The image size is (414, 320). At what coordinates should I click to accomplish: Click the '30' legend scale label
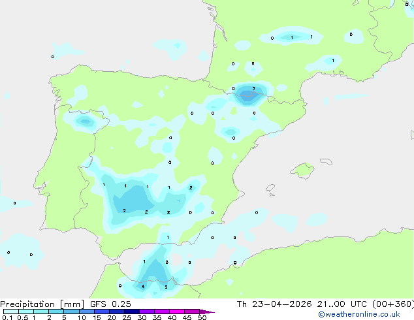click(142, 317)
